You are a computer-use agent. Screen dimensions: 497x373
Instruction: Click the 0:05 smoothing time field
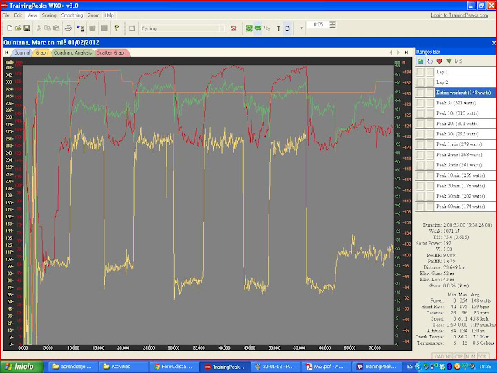[x=318, y=24]
